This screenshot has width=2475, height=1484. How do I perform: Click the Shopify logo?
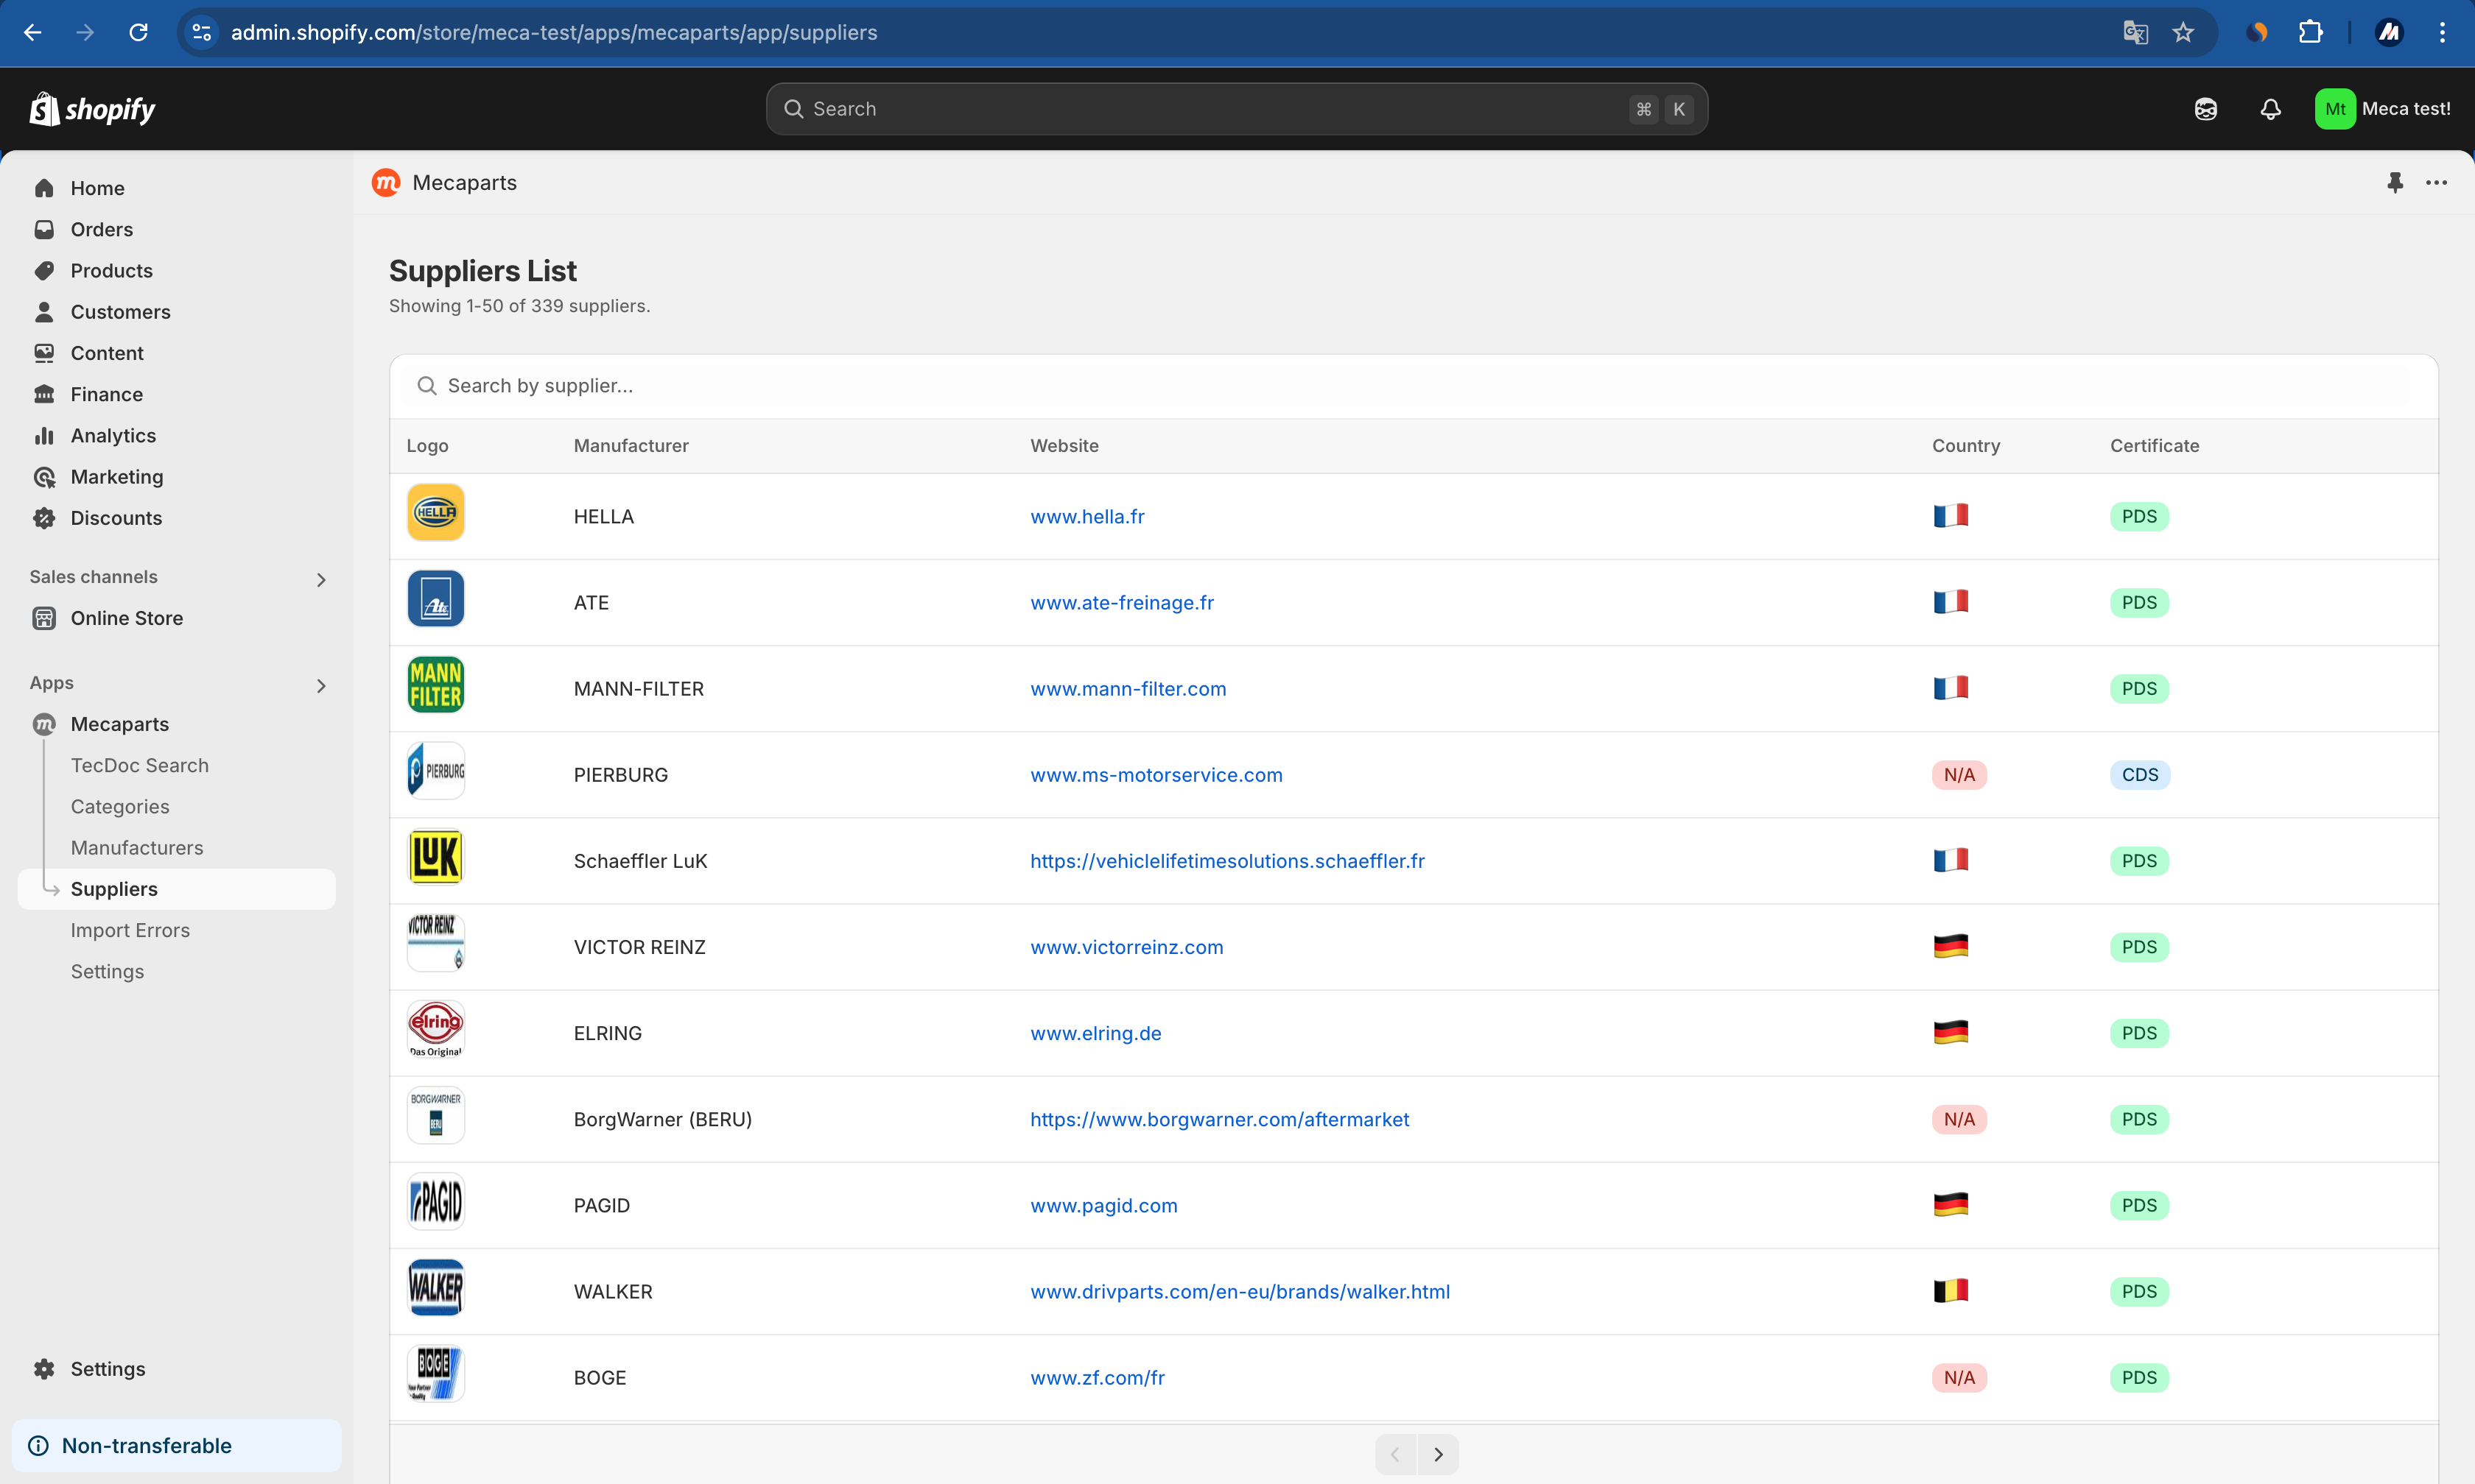coord(92,109)
